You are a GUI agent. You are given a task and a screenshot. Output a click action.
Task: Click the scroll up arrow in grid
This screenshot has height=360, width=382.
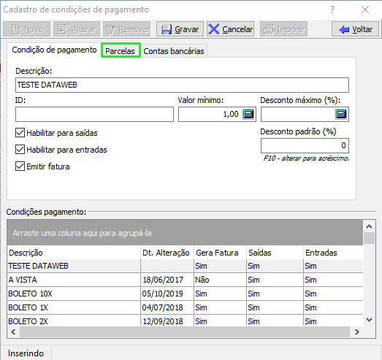click(369, 226)
